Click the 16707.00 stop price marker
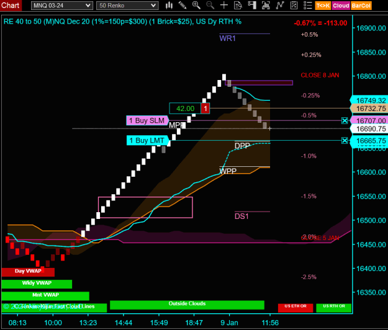Viewport: 388px width, 330px height. point(370,120)
